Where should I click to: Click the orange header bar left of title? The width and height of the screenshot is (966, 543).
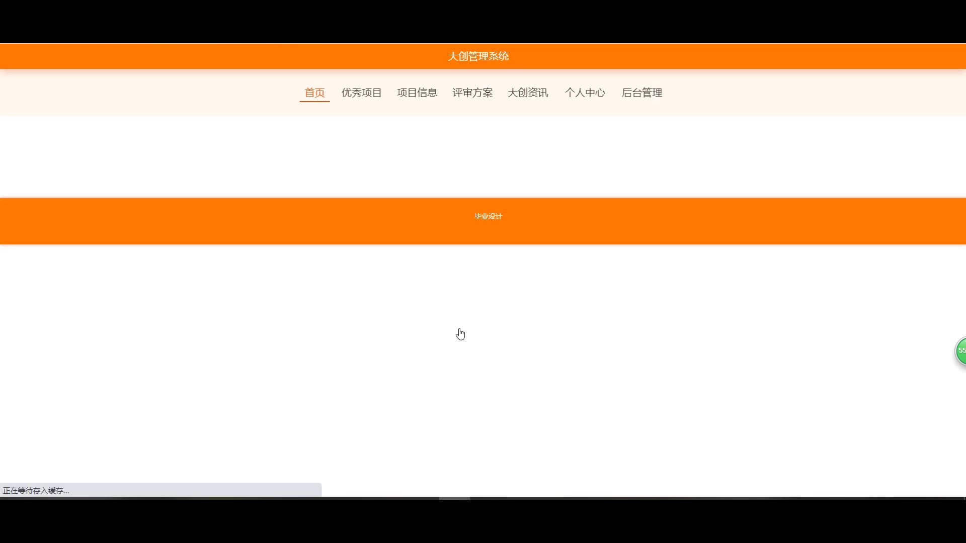coord(201,56)
